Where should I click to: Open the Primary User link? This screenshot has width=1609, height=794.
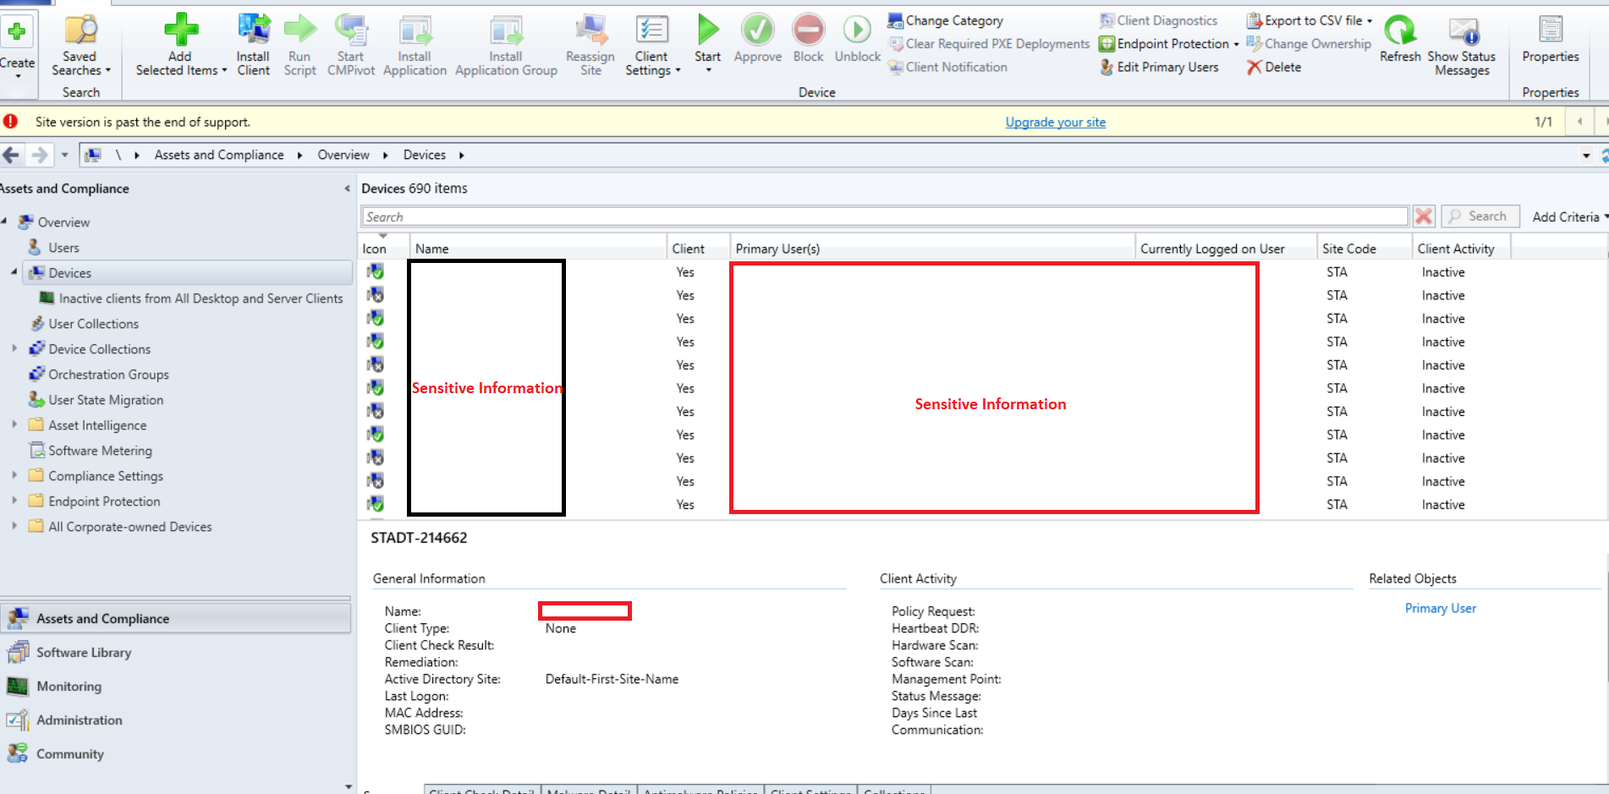(x=1439, y=608)
